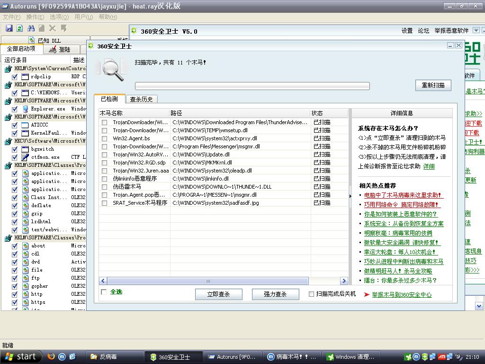
Task: Switch to the 查杀历史 tab
Action: point(141,99)
